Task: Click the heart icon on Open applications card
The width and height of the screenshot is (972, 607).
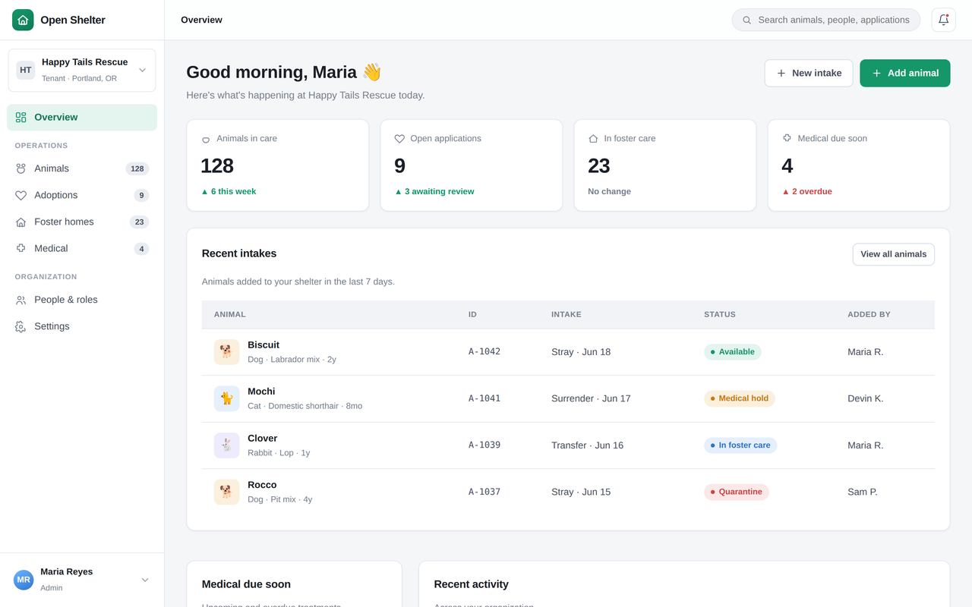Action: (x=399, y=139)
